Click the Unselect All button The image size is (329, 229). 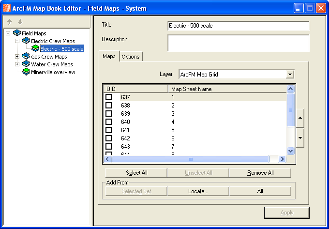pyautogui.click(x=198, y=173)
